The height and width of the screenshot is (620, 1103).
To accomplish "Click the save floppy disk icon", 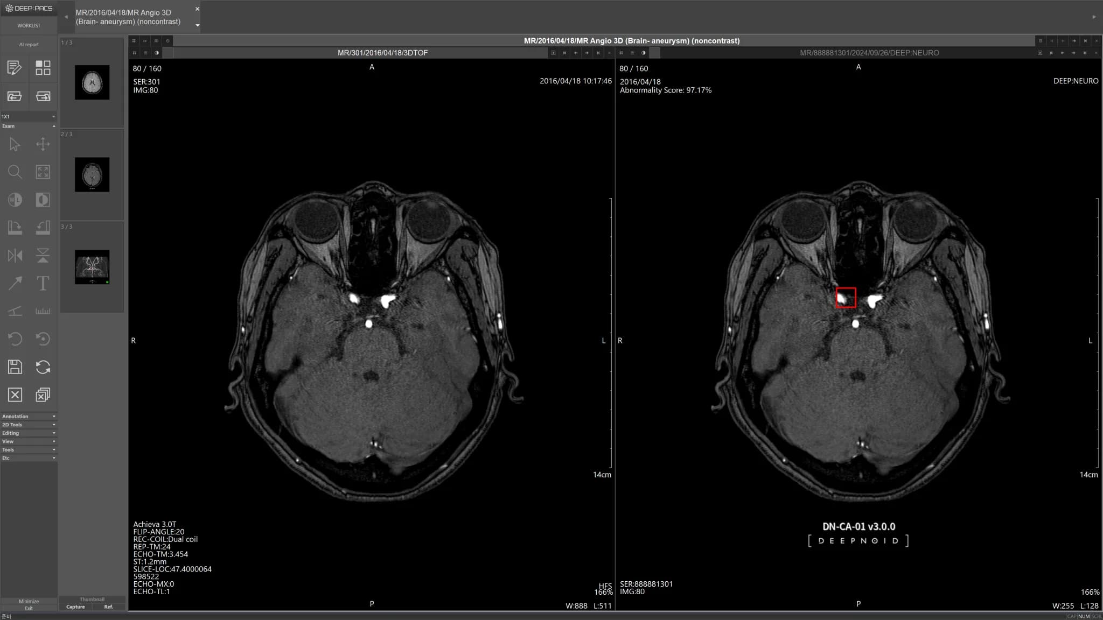I will 15,367.
